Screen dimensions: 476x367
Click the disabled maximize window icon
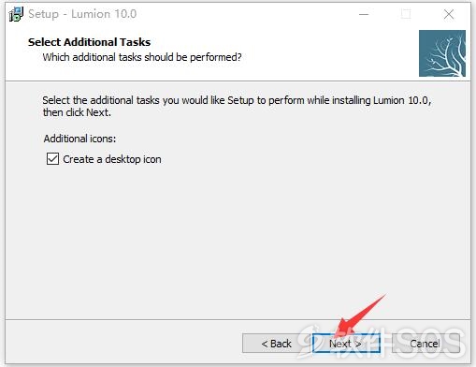tap(406, 14)
